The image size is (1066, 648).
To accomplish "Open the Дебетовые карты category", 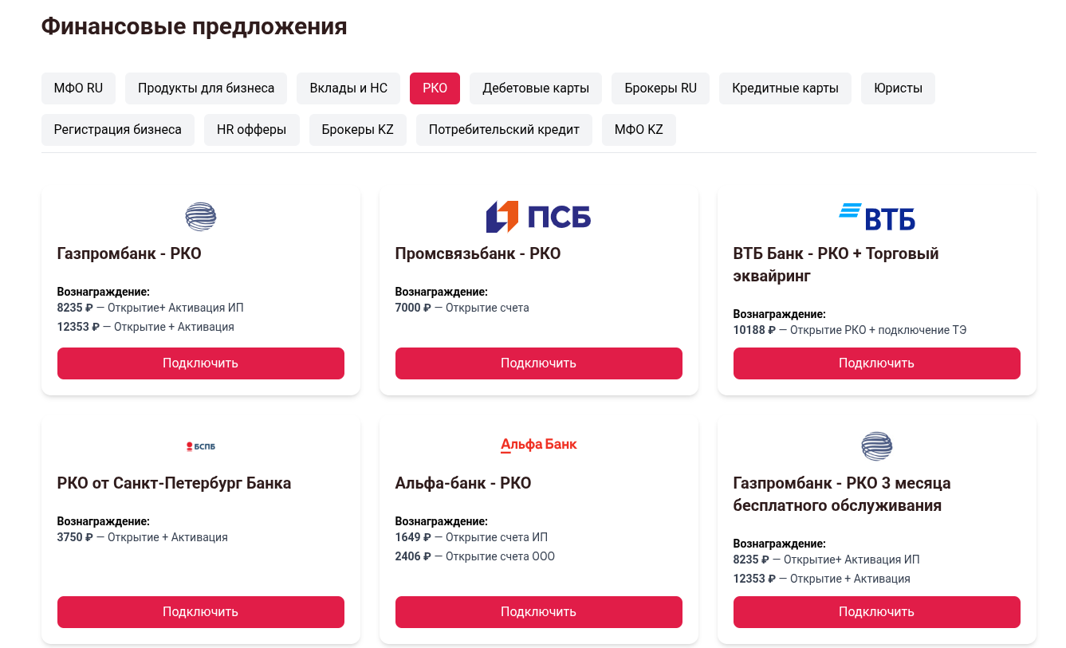I will (x=536, y=88).
